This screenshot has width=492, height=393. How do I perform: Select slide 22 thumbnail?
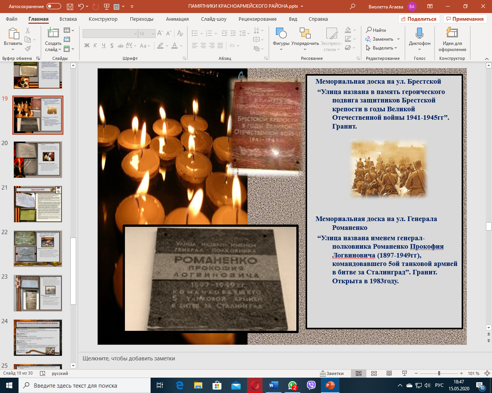click(38, 248)
